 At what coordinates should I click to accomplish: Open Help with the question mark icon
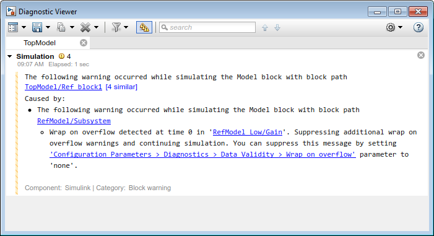(x=419, y=27)
